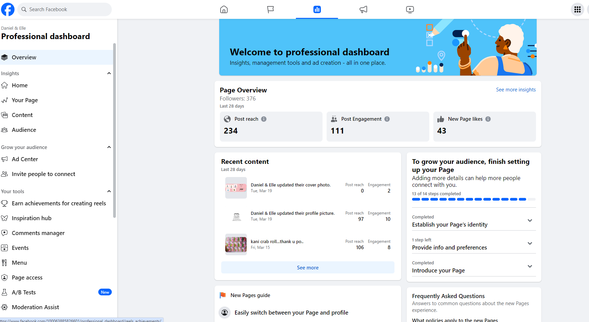589x322 pixels.
Task: Open Moderation Assist tool
Action: tap(56, 307)
